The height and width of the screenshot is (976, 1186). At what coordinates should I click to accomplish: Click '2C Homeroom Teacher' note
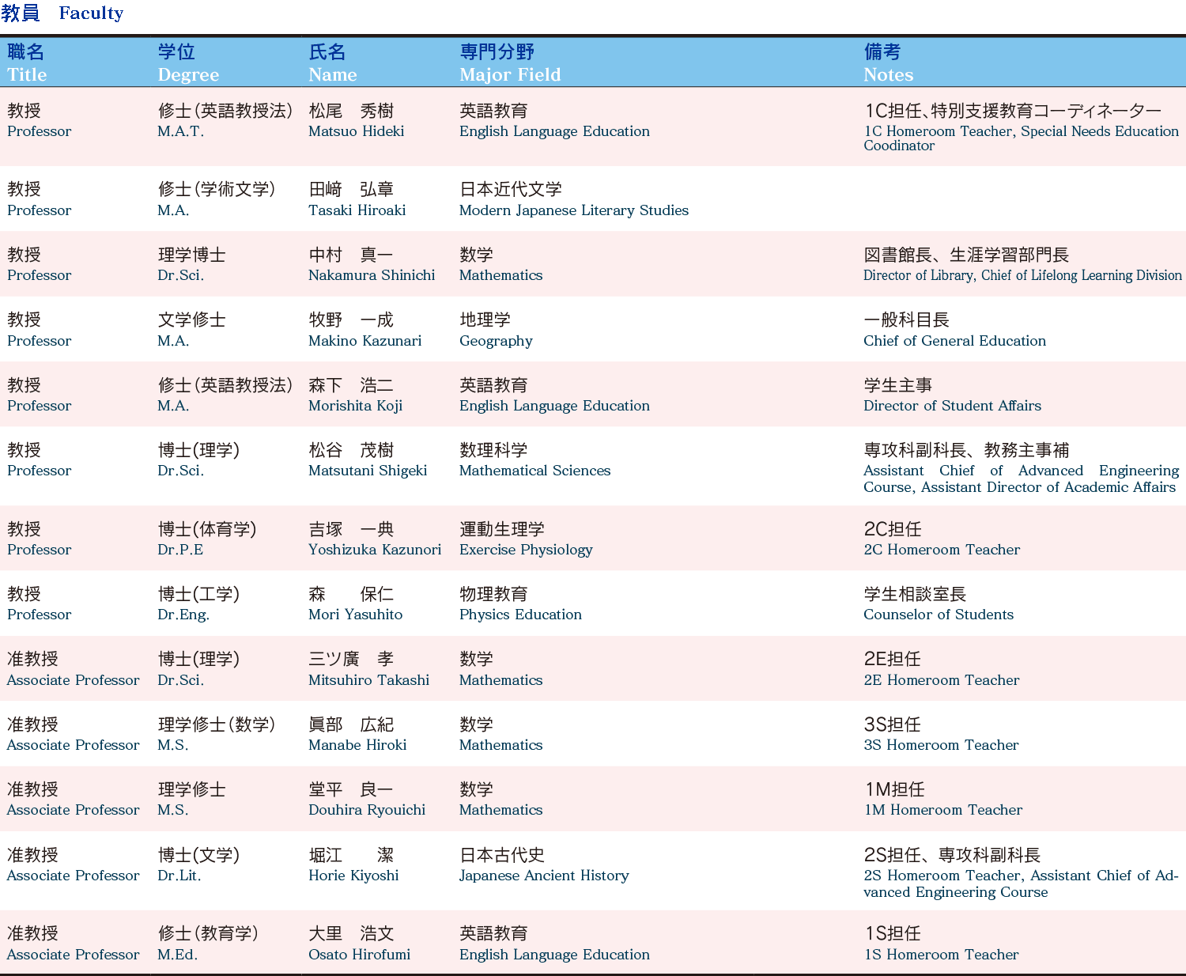point(942,550)
